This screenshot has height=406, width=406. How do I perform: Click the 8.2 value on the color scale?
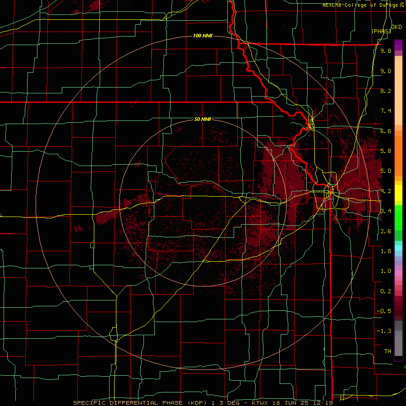click(386, 91)
